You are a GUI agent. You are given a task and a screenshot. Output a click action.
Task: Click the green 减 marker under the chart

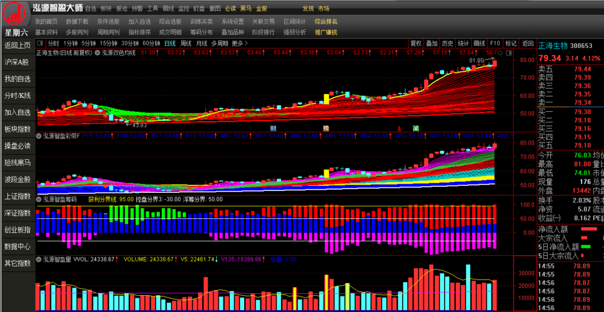(415, 128)
